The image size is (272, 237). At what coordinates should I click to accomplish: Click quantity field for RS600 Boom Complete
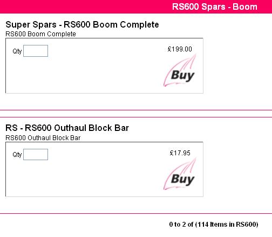coord(36,51)
